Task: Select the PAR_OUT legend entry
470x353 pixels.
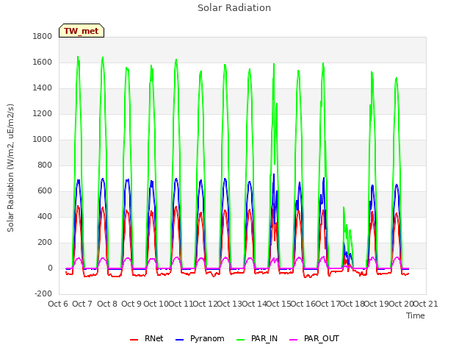Action: click(314, 339)
